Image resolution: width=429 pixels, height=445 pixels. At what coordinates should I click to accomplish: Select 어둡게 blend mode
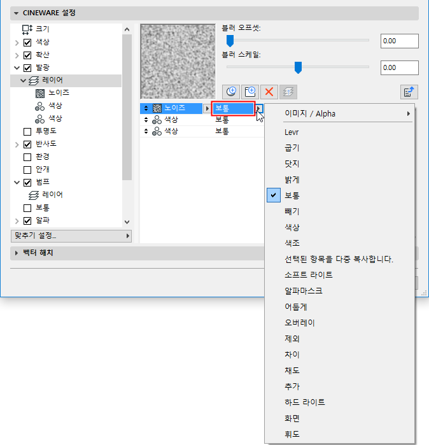pyautogui.click(x=339, y=307)
